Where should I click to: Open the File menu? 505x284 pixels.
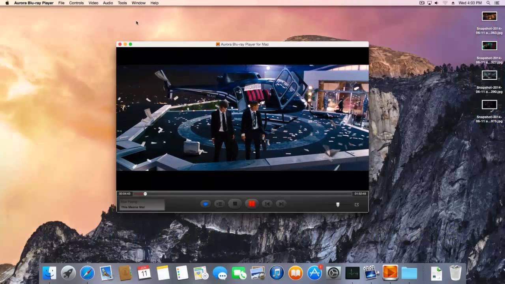tap(61, 3)
